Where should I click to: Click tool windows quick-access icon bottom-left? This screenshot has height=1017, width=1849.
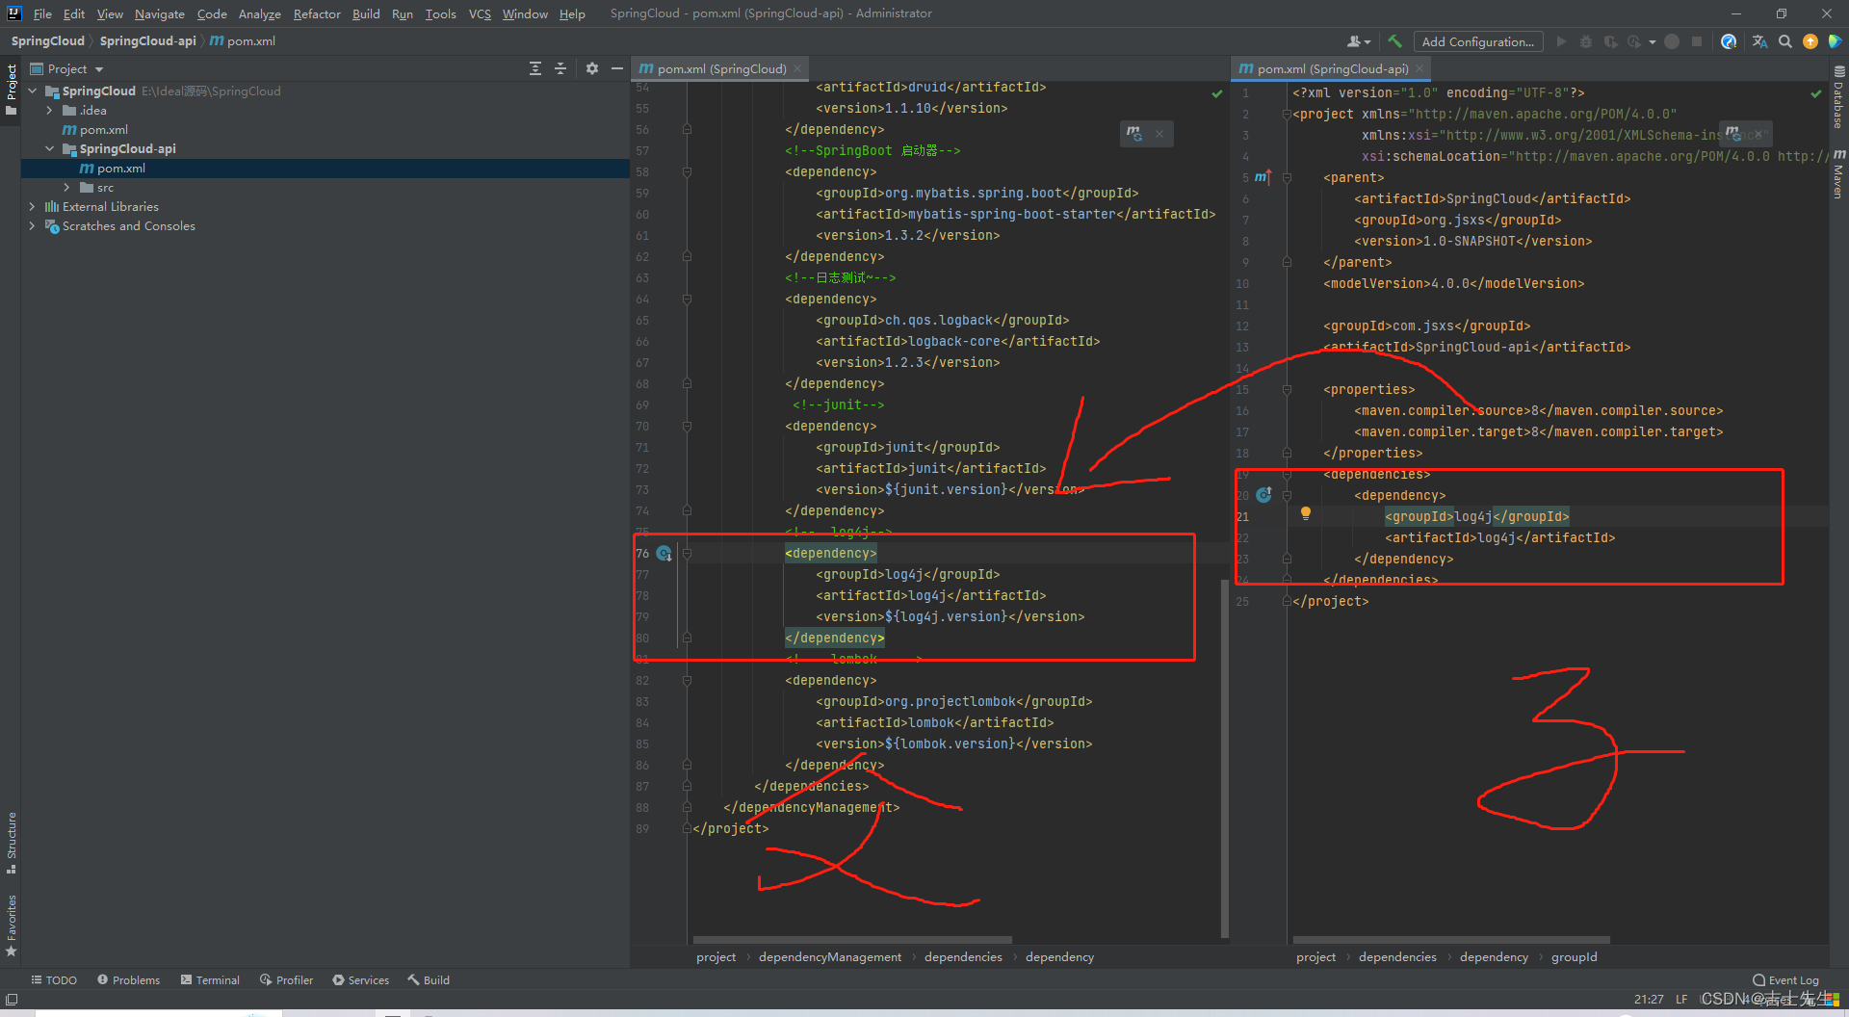12,999
